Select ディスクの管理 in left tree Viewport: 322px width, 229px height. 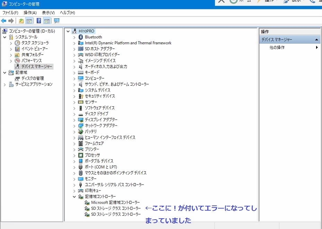33,78
